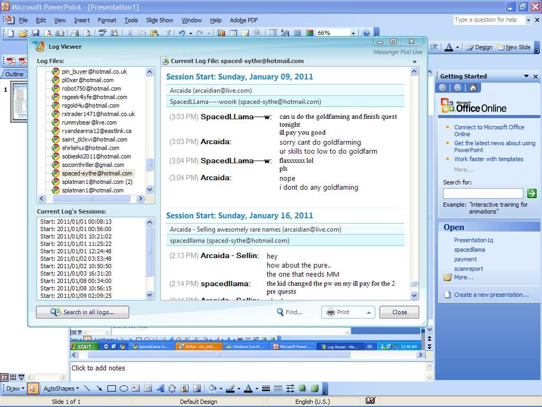
Task: Save the presentation with the floppy icon
Action: pos(35,33)
